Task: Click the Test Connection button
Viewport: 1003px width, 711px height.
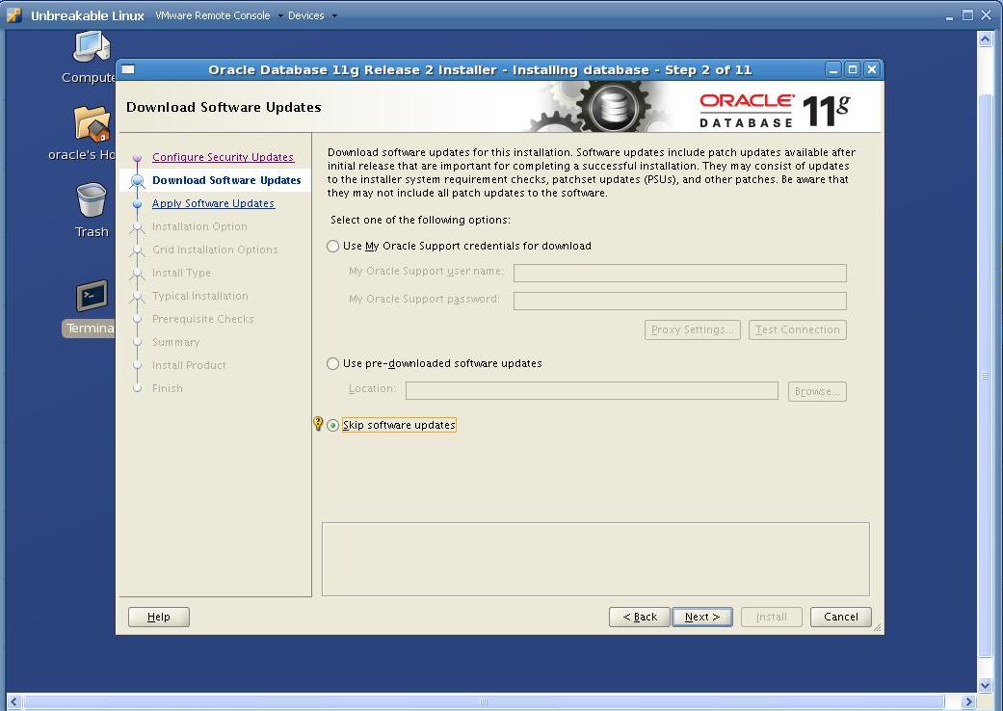Action: pos(797,329)
